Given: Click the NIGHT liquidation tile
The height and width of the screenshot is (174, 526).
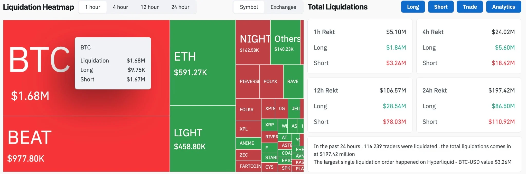Looking at the screenshot, I should click(x=253, y=42).
